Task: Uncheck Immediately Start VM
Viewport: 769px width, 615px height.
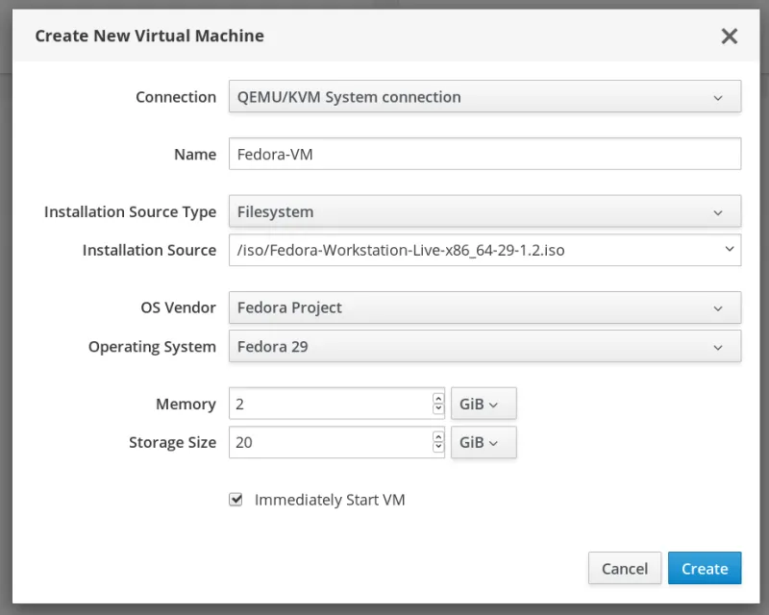Action: point(235,500)
